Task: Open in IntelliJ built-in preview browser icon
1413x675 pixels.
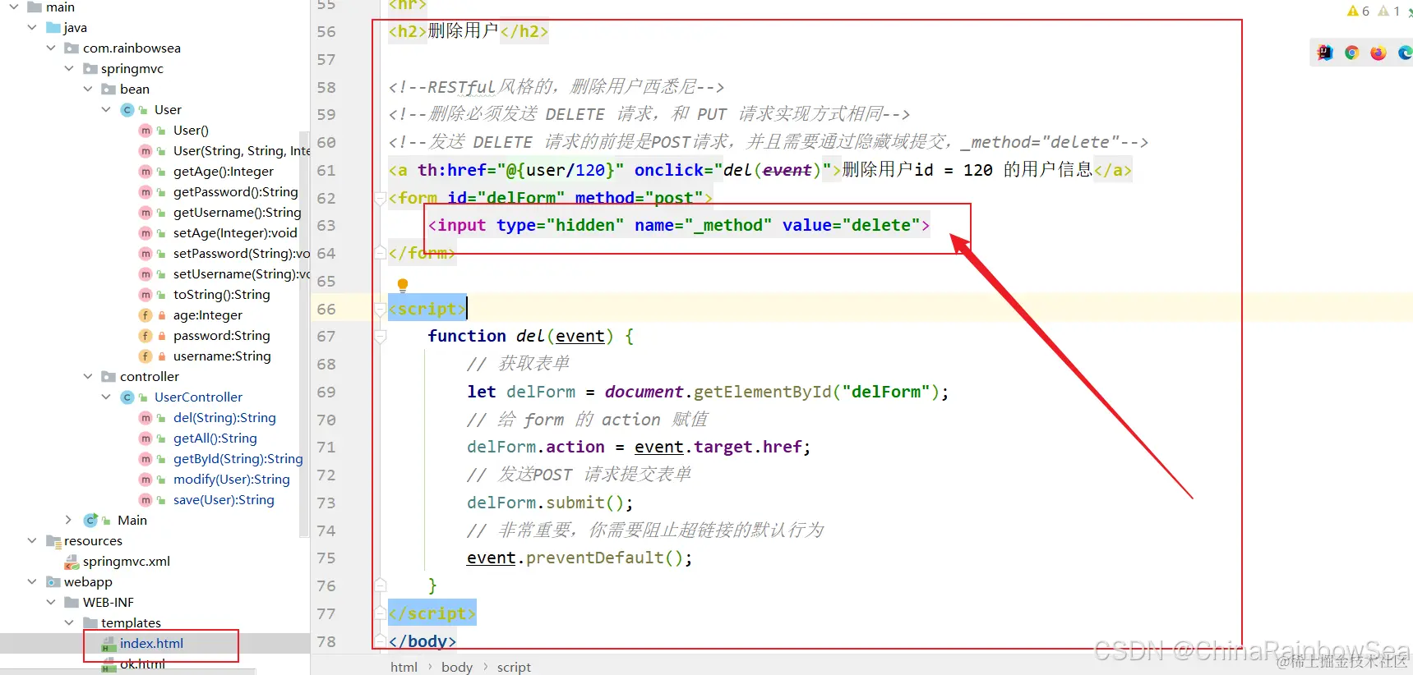Action: tap(1325, 53)
